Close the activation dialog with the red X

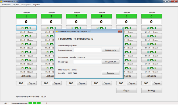click(120, 31)
